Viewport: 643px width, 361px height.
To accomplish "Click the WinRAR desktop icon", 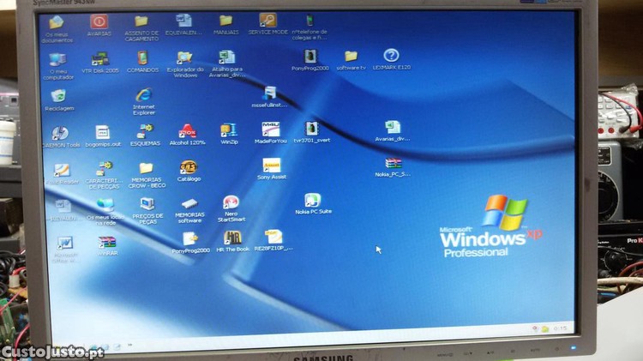I will (x=106, y=243).
